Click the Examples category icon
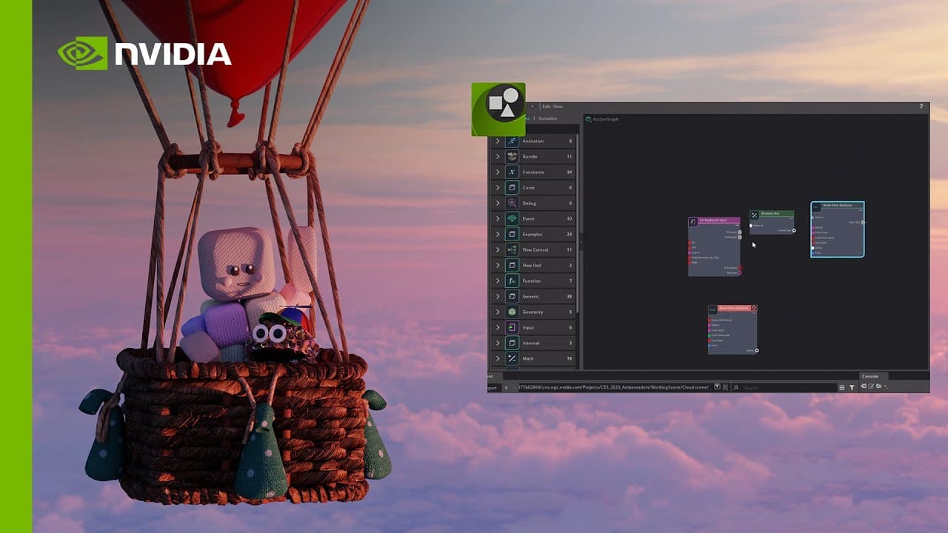This screenshot has height=533, width=948. 512,234
